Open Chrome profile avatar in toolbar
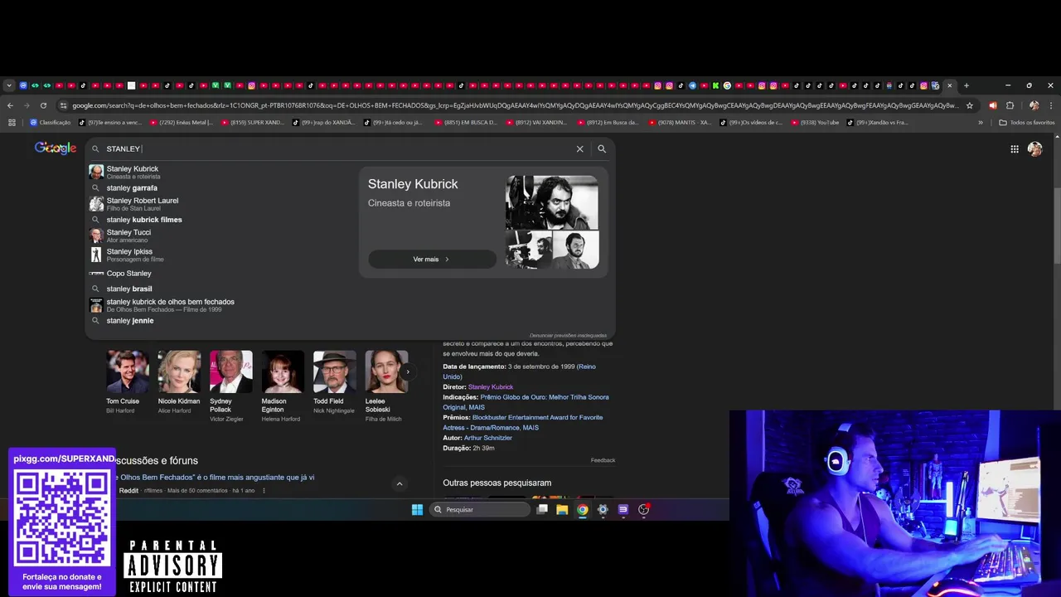1061x597 pixels. click(1034, 105)
